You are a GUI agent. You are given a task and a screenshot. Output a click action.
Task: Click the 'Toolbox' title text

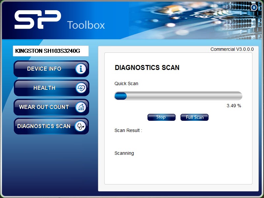pyautogui.click(x=86, y=25)
